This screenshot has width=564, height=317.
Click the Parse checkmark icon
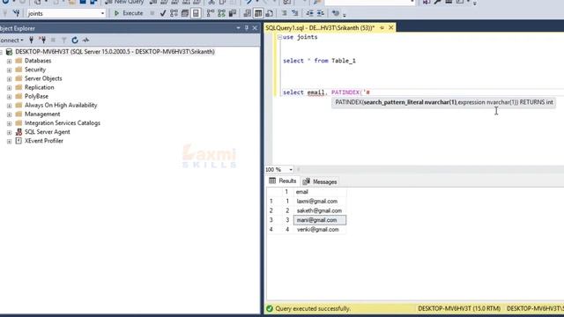(163, 13)
